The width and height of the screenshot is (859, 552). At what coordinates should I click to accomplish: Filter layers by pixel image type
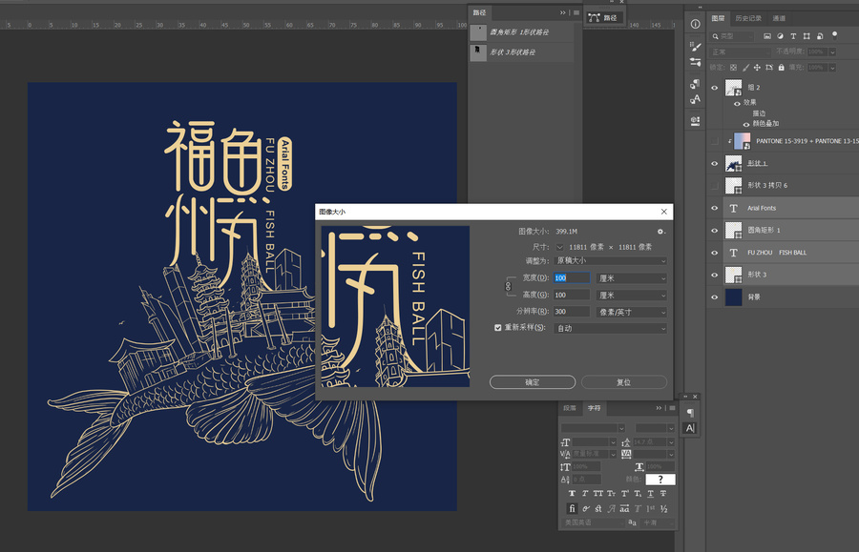[x=767, y=36]
